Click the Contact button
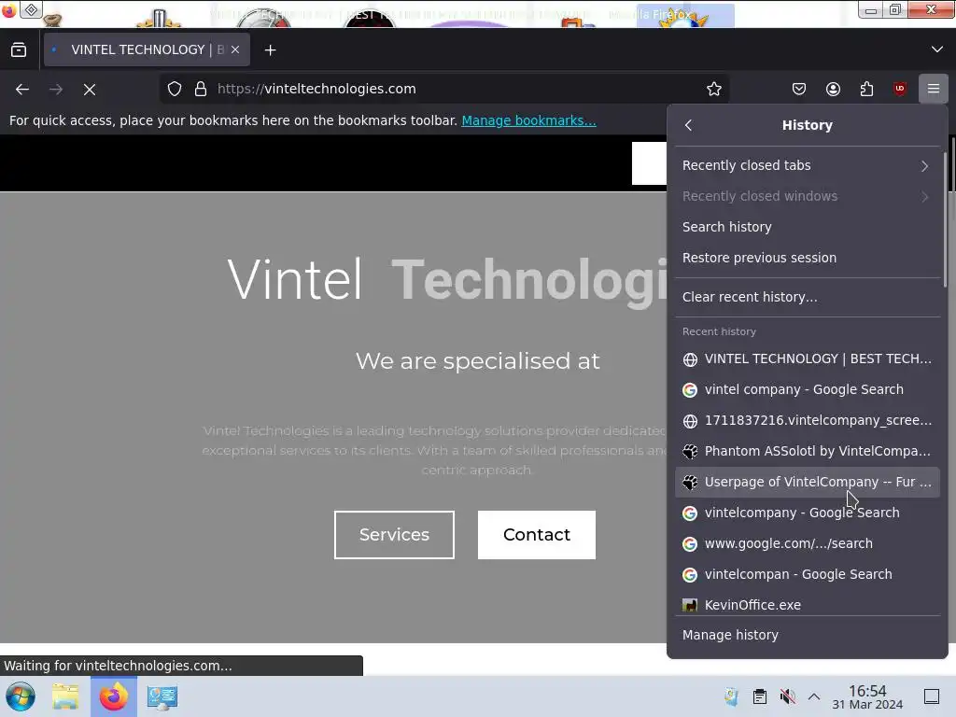The width and height of the screenshot is (956, 717). 537,535
